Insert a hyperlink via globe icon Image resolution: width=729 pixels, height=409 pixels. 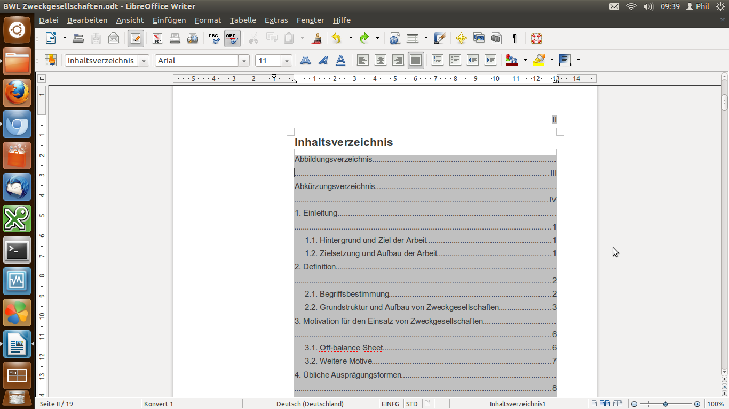click(x=394, y=38)
